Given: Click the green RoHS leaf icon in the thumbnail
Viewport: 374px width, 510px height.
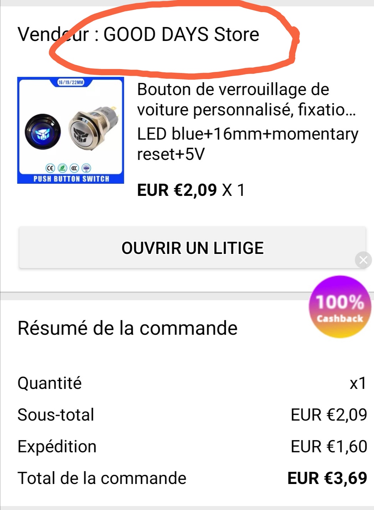Looking at the screenshot, I should click(62, 168).
